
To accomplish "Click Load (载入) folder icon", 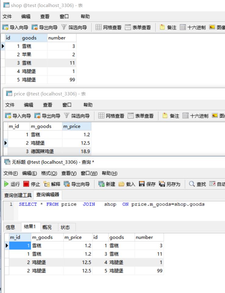I will 122,184.
